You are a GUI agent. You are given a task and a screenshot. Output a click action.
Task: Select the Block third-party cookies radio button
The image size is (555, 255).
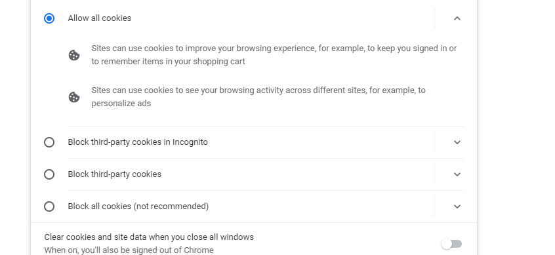click(49, 174)
